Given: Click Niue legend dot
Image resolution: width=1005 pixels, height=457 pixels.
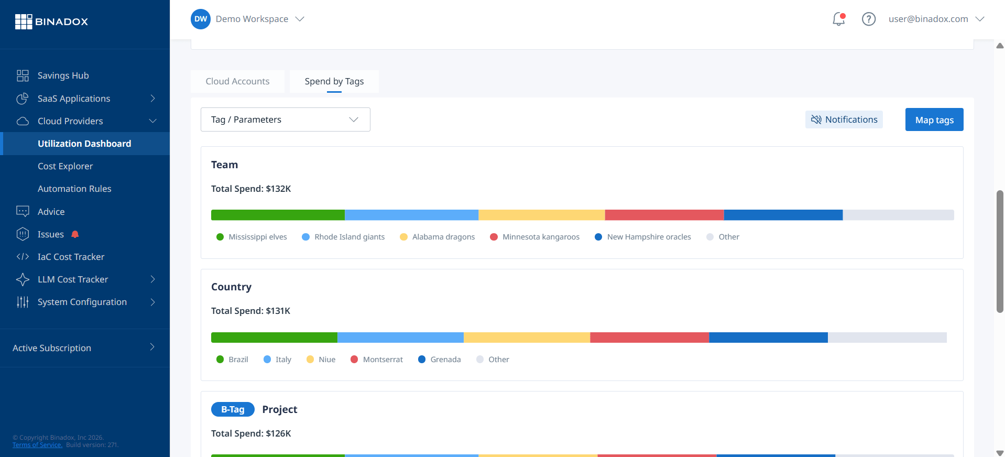Looking at the screenshot, I should [310, 360].
